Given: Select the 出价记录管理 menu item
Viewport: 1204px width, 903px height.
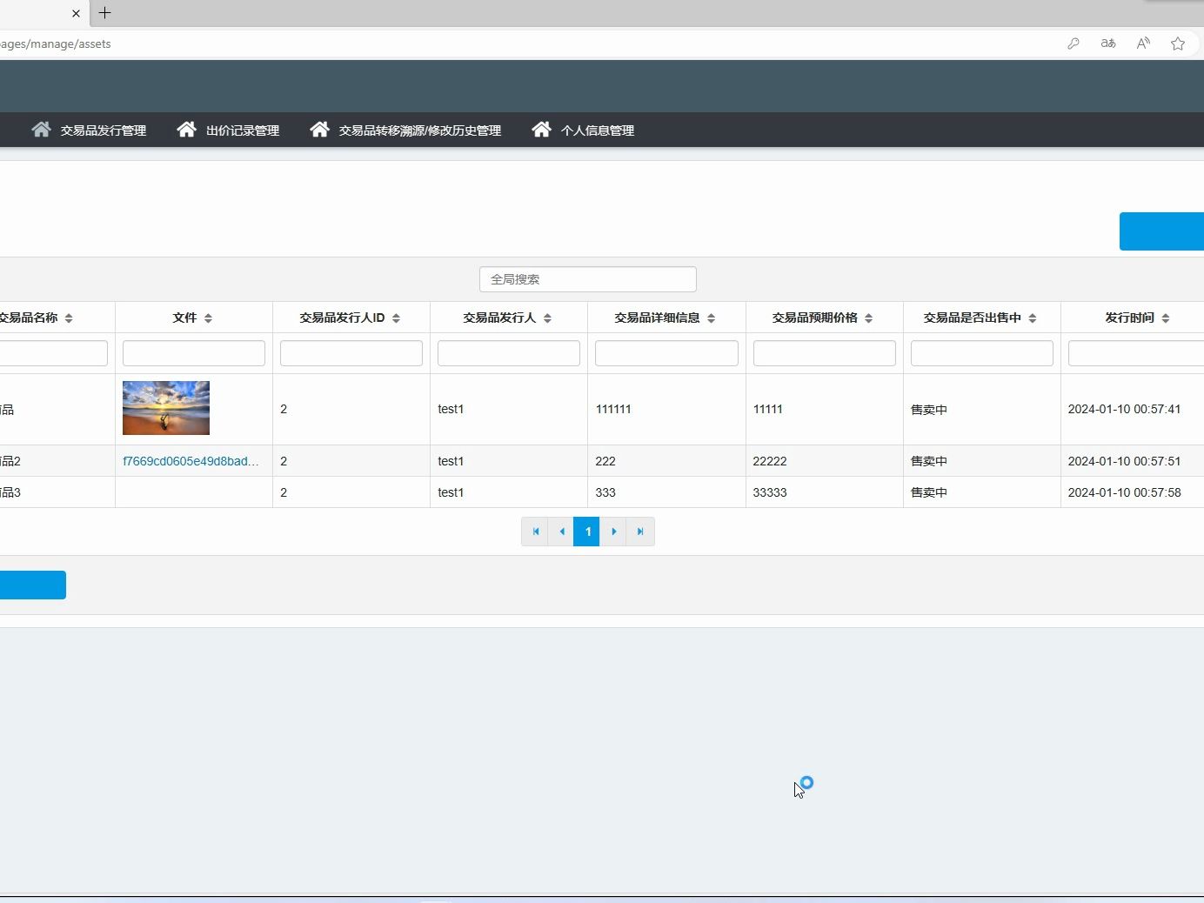Looking at the screenshot, I should [242, 130].
